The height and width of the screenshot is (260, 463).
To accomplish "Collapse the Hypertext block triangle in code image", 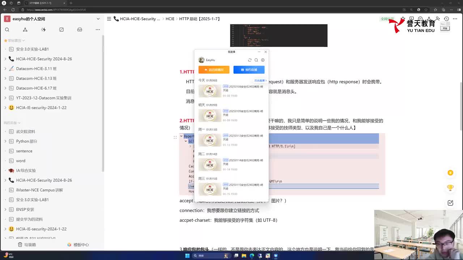I will [x=182, y=136].
